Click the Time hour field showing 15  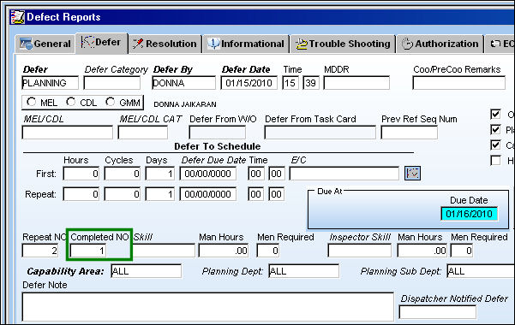tap(290, 83)
